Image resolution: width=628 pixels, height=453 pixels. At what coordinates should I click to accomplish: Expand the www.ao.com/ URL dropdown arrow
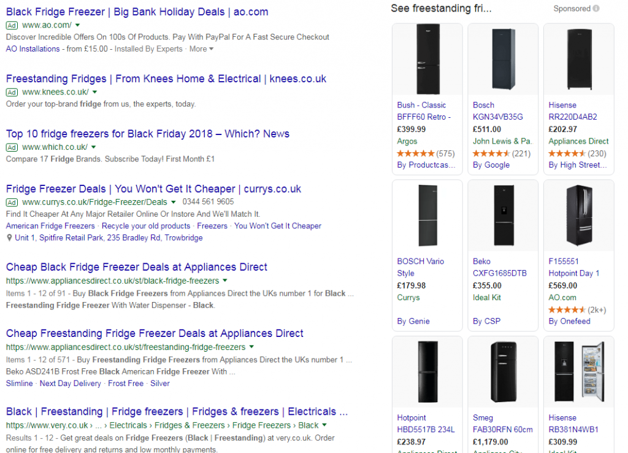(77, 25)
